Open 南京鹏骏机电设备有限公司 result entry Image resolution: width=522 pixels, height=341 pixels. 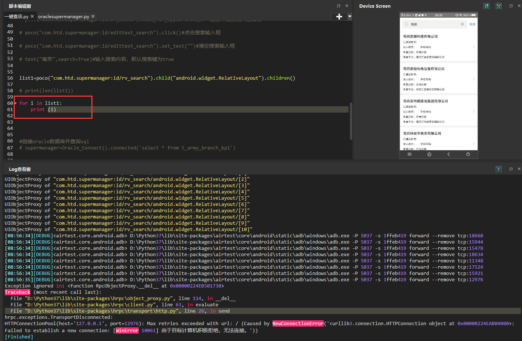439,79
